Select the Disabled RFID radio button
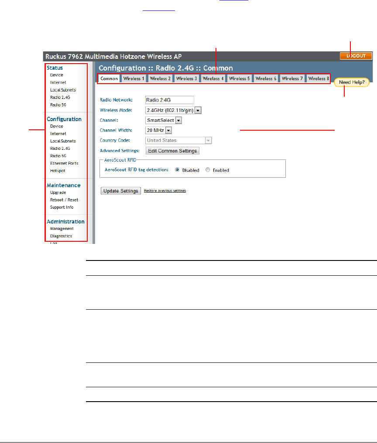The height and width of the screenshot is (443, 377). 177,170
